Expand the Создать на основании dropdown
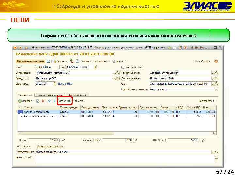This screenshot has height=176, width=235. [95, 61]
